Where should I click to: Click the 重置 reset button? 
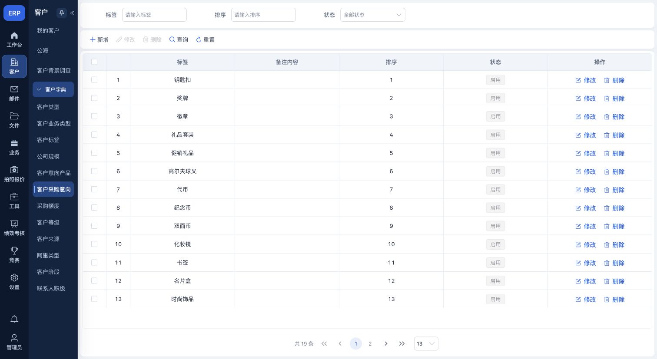[x=205, y=40]
